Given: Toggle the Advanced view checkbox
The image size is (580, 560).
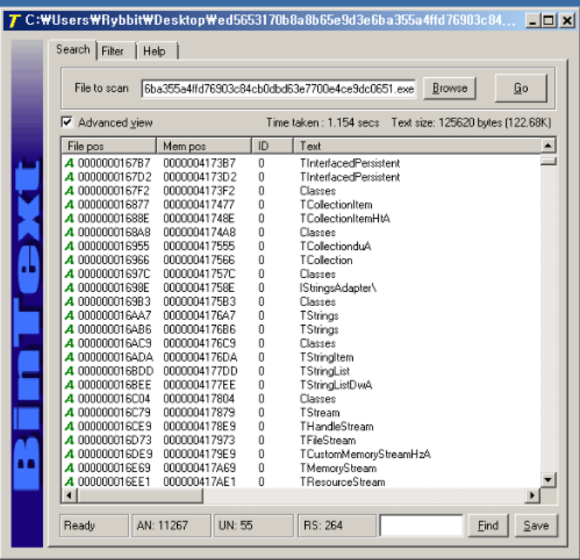Looking at the screenshot, I should 66,122.
